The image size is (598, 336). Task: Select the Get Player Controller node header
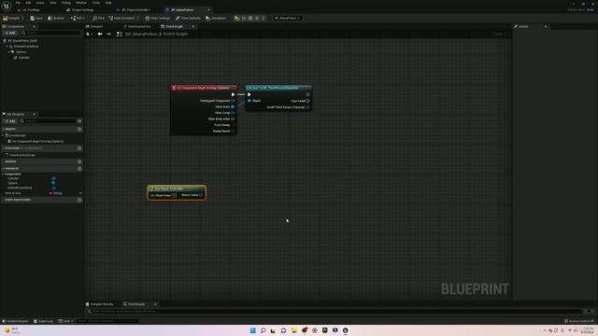(x=177, y=189)
